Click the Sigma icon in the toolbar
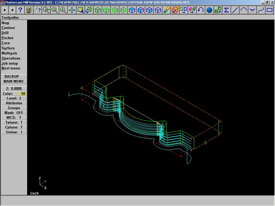 [226, 10]
